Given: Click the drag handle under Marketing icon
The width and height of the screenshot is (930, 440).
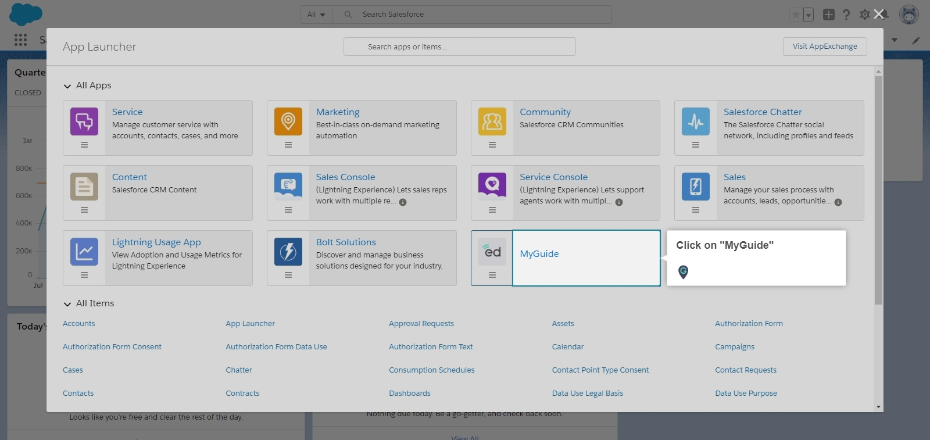Looking at the screenshot, I should (288, 145).
